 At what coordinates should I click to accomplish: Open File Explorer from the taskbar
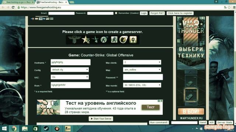25,129
